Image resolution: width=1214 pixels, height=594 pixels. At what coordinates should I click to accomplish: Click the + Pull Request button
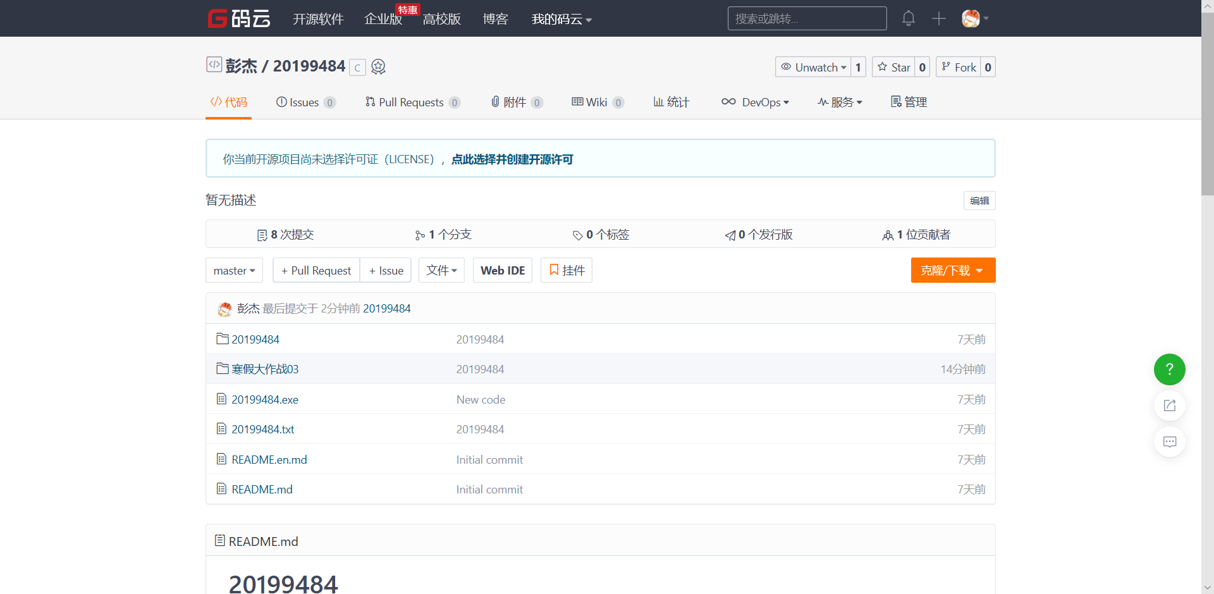316,270
